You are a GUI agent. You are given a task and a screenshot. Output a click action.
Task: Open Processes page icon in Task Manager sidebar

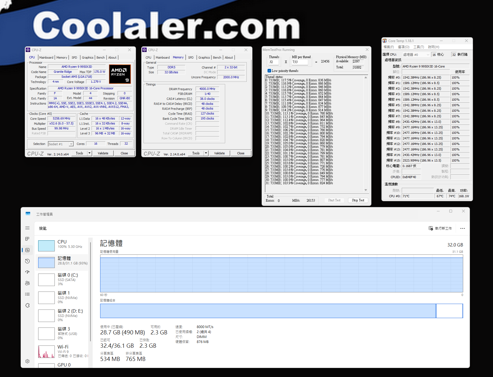(27, 239)
